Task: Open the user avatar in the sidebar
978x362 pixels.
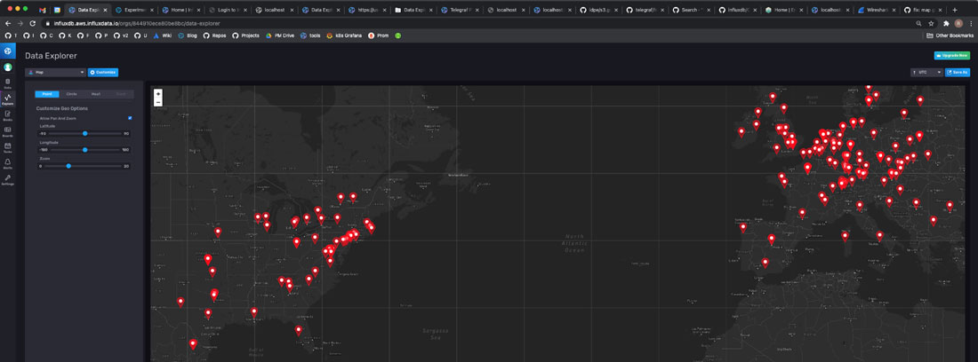Action: (7, 67)
